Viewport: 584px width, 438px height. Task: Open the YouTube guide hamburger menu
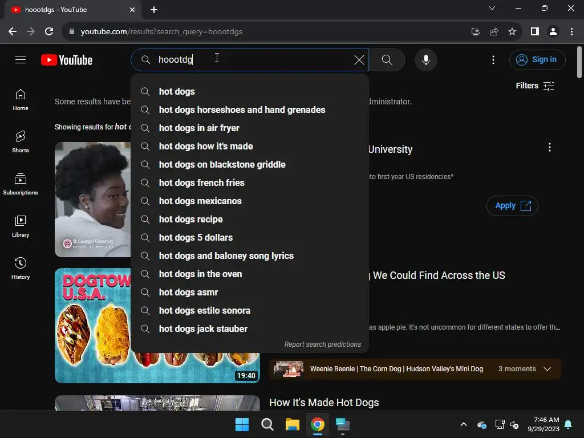click(x=21, y=59)
